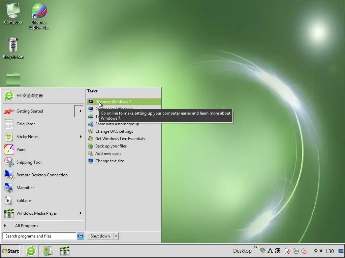The width and height of the screenshot is (345, 258).
Task: Launch 360 browser from Start menu
Action: point(43,96)
